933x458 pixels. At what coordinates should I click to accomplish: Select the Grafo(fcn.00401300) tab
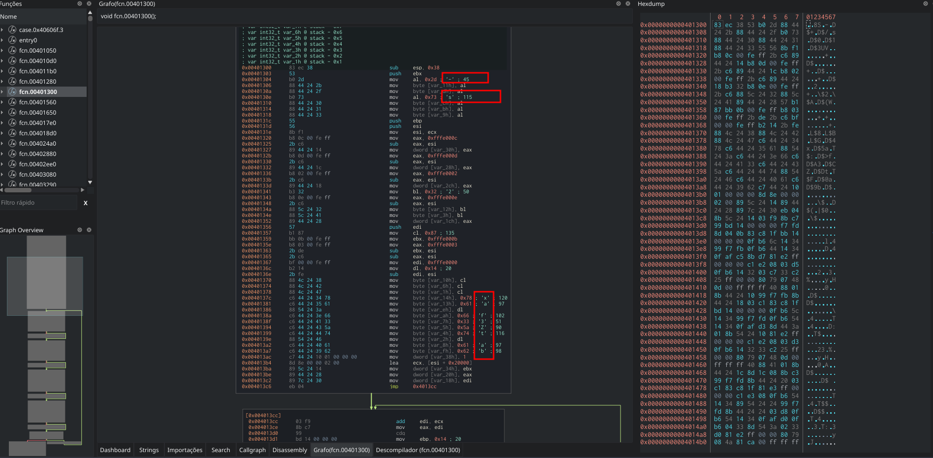pos(342,450)
